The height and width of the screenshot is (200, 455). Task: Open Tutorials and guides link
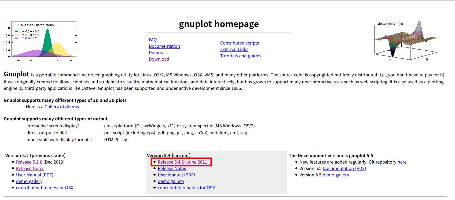[240, 56]
